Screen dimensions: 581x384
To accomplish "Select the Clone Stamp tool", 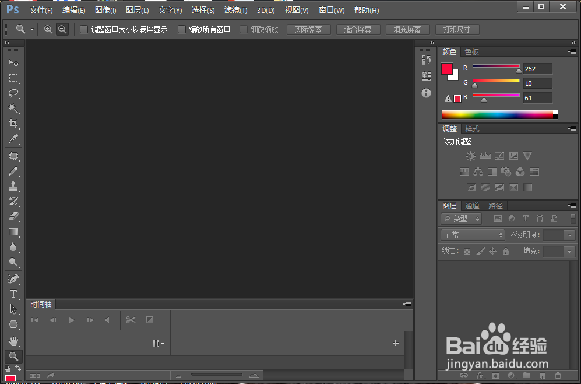I will (13, 186).
